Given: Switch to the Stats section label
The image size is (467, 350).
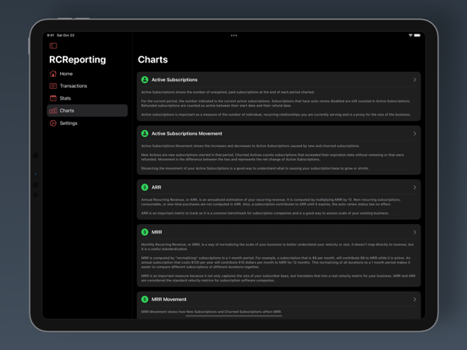Looking at the screenshot, I should pos(65,98).
